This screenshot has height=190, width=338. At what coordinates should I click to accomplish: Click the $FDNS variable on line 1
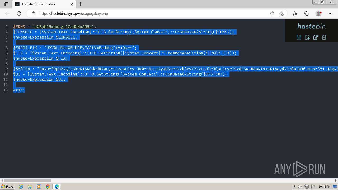19,27
